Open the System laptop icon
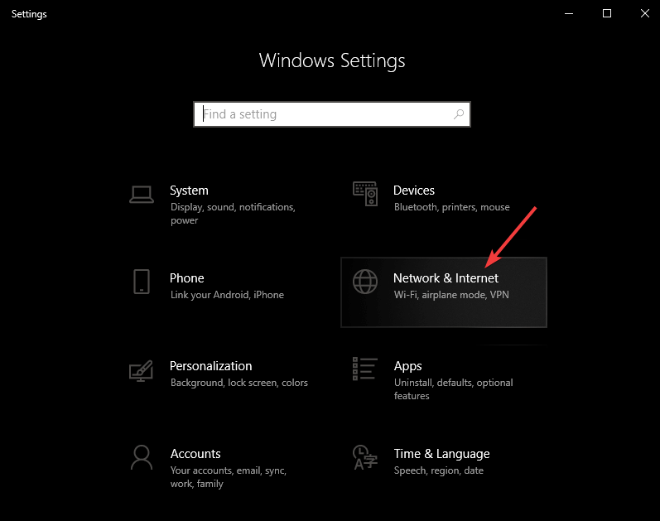 point(142,195)
